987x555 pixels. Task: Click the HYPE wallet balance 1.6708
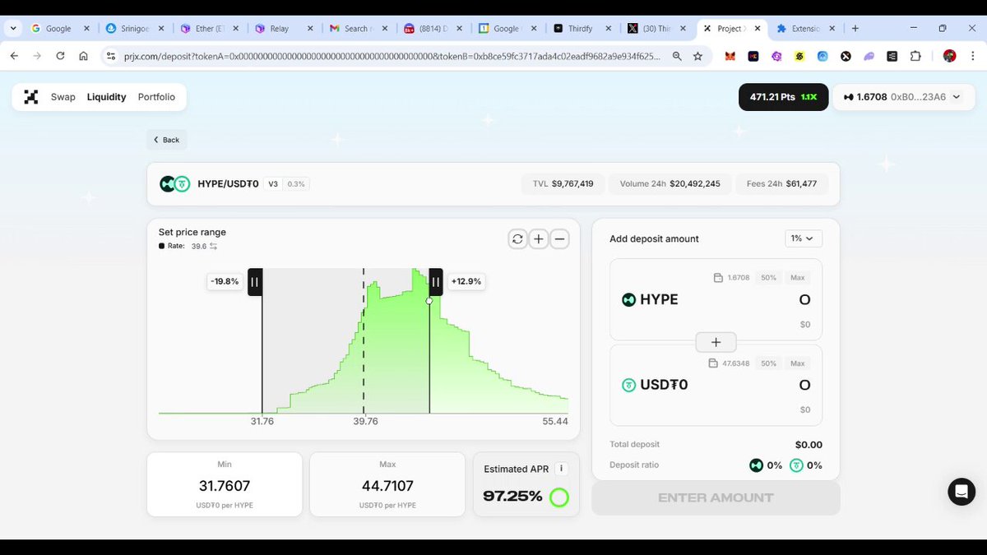[731, 278]
